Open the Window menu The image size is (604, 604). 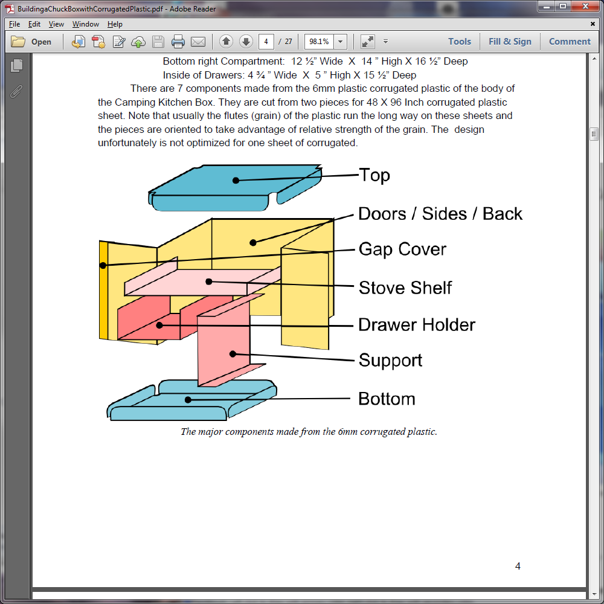tap(86, 24)
